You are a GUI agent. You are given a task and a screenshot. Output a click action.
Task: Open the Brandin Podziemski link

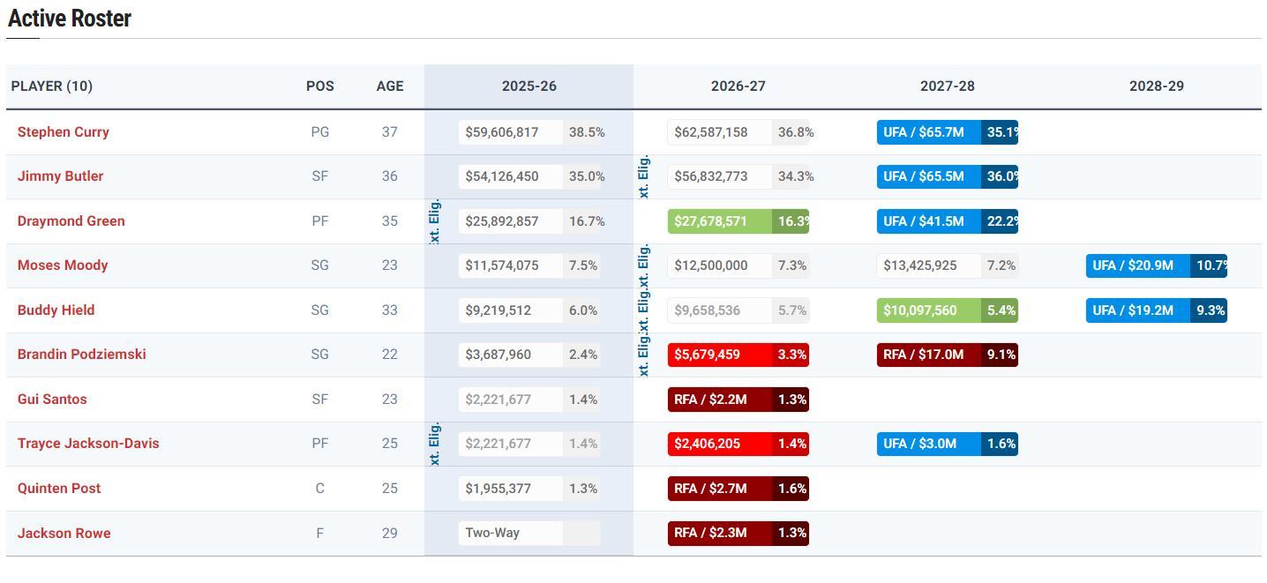(81, 355)
